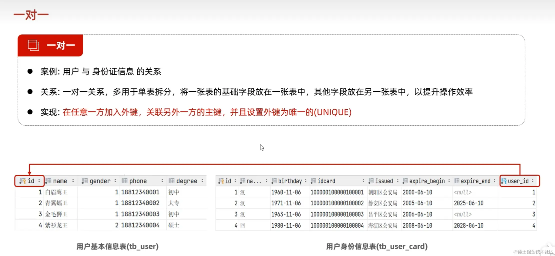Toggle sort arrows on gender column

click(115, 181)
